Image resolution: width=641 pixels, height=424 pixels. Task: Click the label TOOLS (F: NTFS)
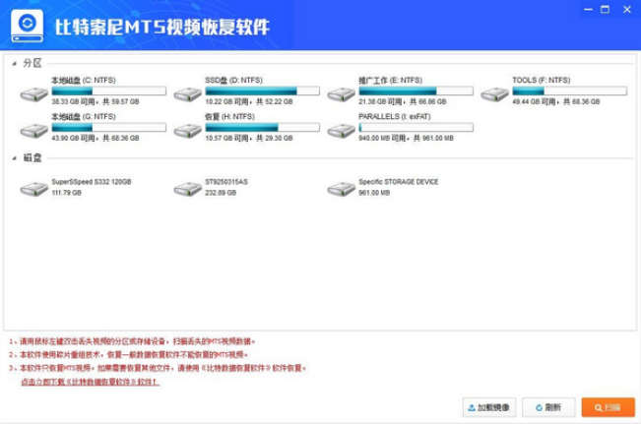(542, 80)
